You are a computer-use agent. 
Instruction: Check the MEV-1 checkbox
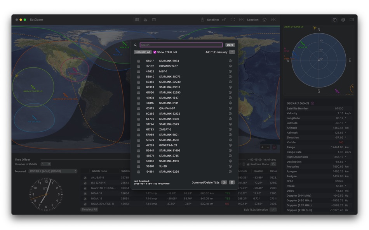pyautogui.click(x=139, y=72)
